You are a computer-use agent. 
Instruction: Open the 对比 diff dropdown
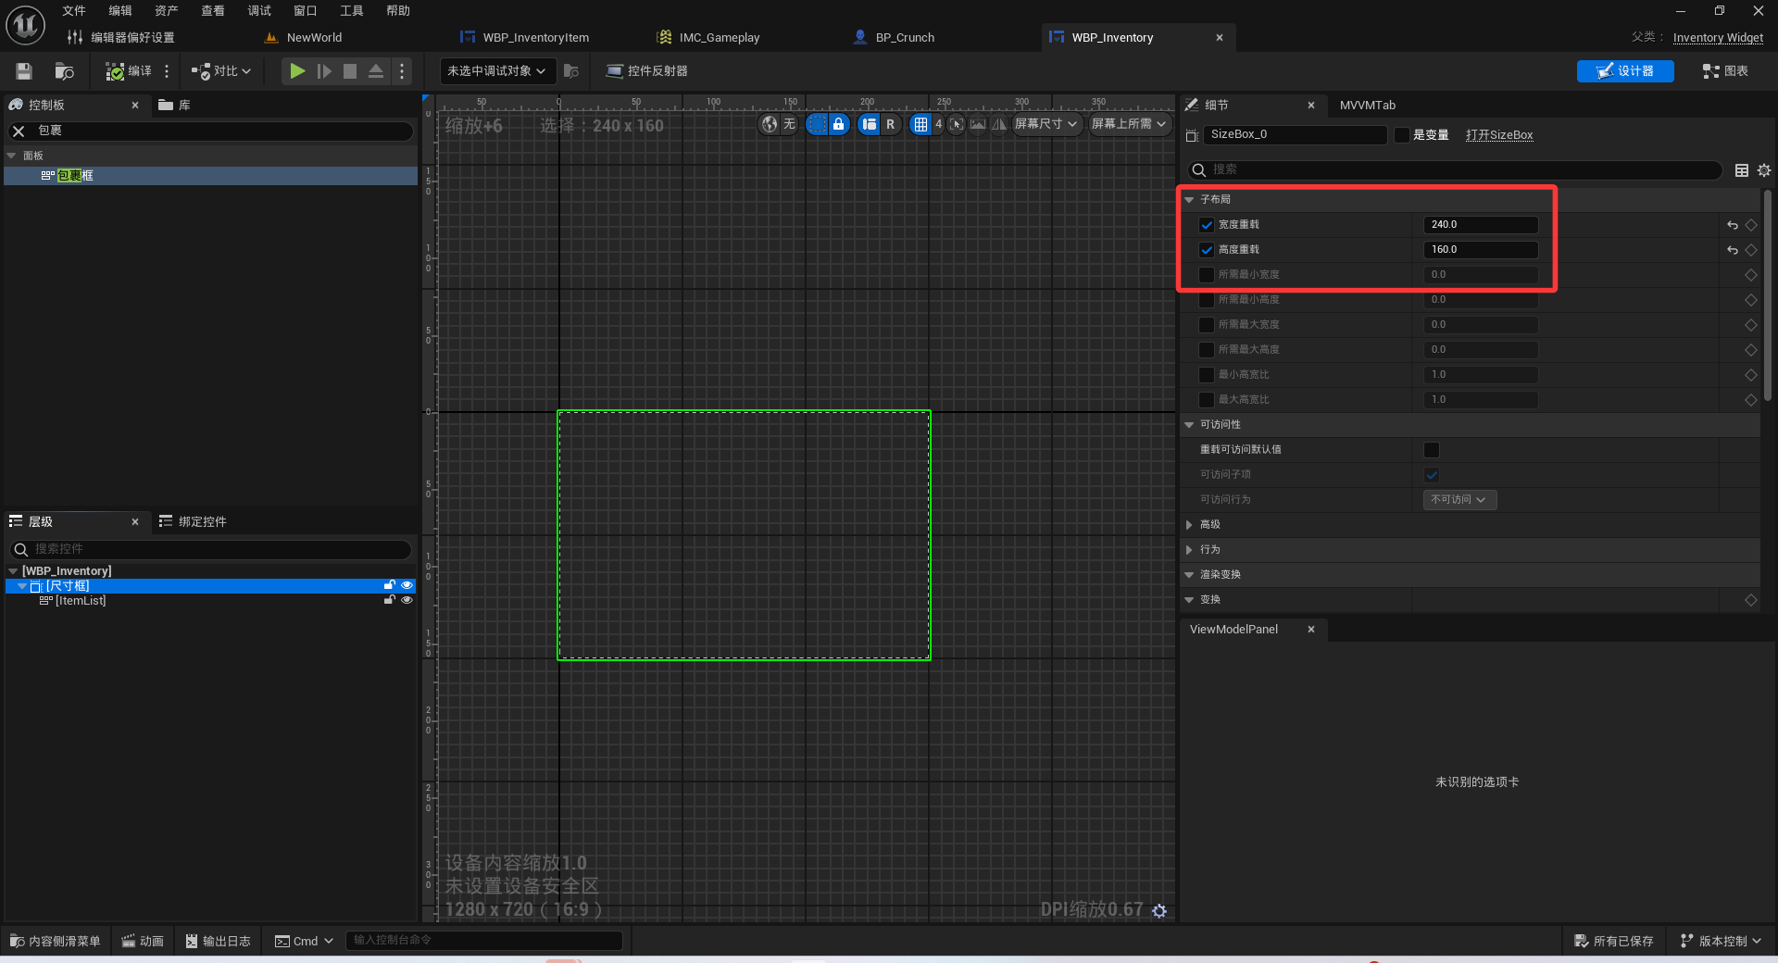(x=221, y=71)
